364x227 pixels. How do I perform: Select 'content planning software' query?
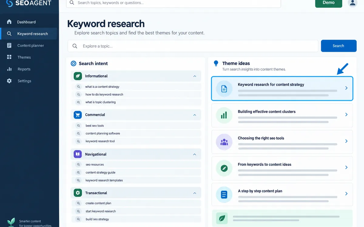click(136, 133)
